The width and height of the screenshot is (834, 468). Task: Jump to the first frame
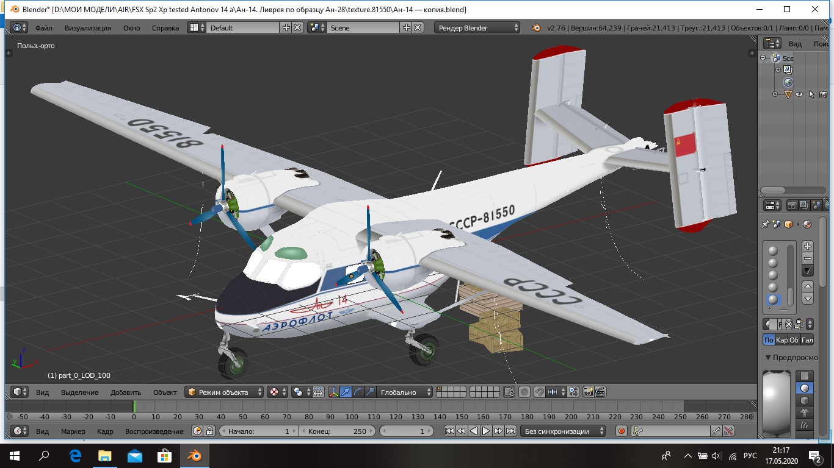449,431
